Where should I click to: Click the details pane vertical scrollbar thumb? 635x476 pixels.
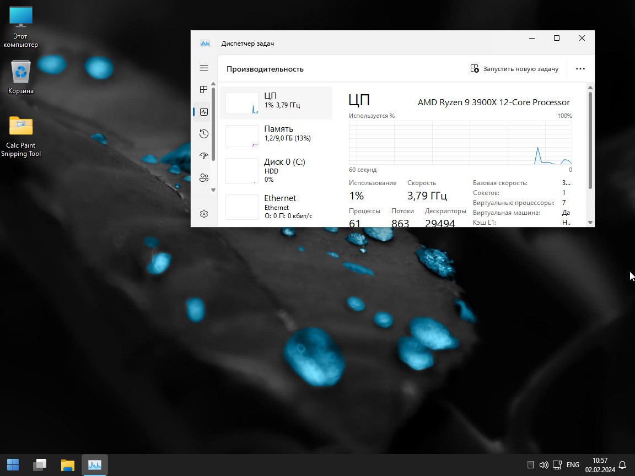pyautogui.click(x=590, y=140)
